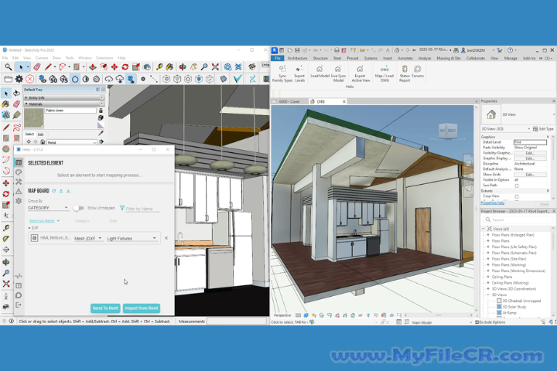
Task: Click Zoom magnifier in SketchUp top toolbar
Action: 204,66
